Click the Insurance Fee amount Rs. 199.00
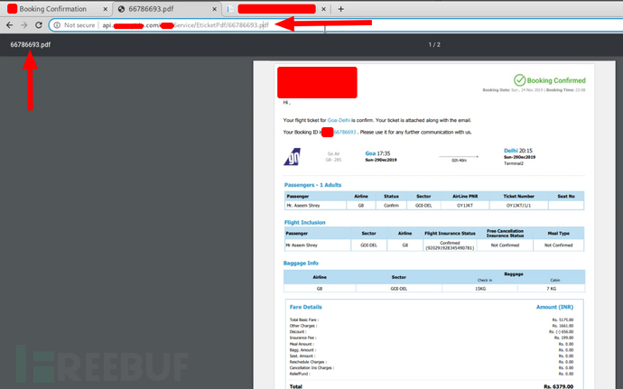 point(563,338)
